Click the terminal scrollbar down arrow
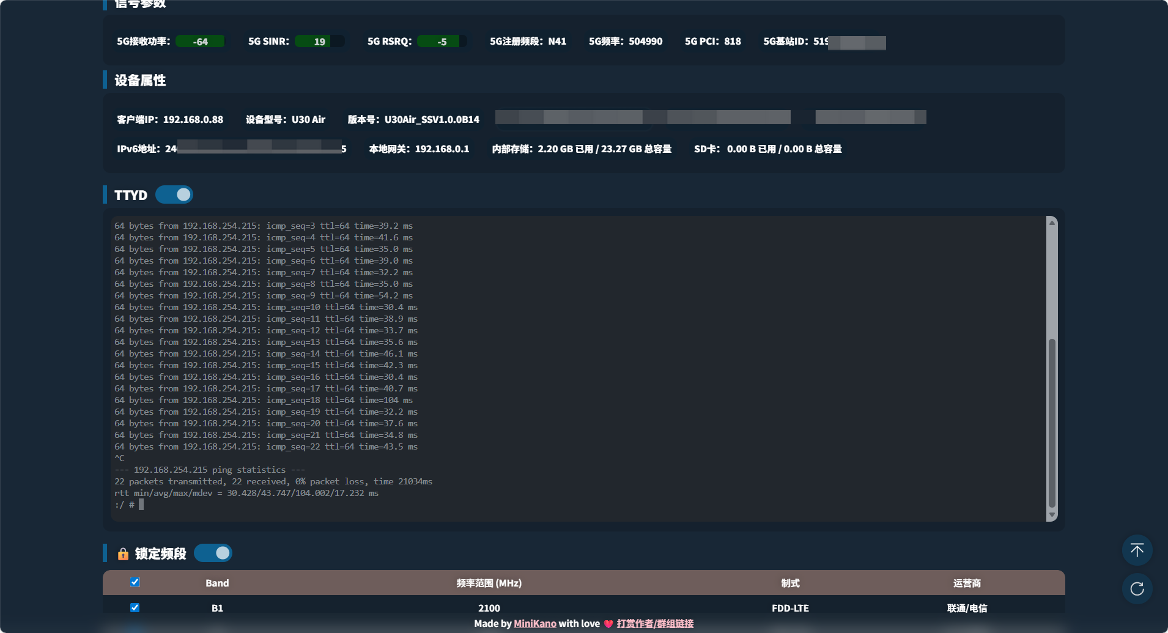 point(1052,515)
